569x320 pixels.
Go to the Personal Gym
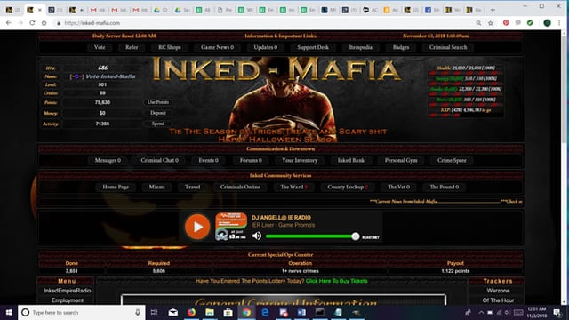pos(401,160)
